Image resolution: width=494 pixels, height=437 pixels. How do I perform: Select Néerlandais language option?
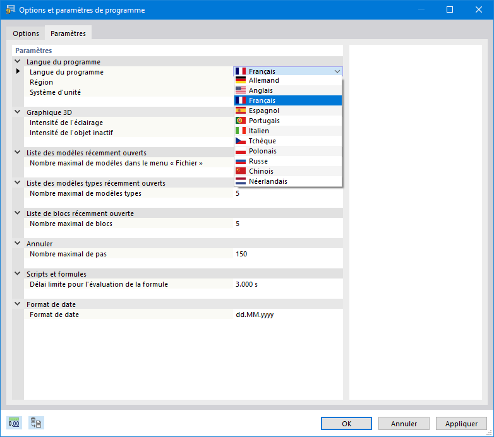point(288,181)
